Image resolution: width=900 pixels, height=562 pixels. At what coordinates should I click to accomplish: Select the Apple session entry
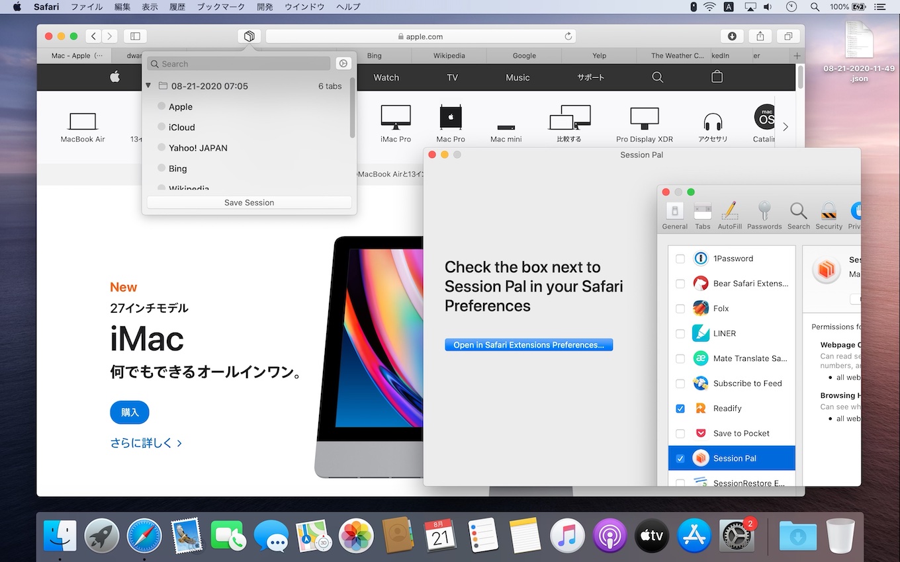181,106
